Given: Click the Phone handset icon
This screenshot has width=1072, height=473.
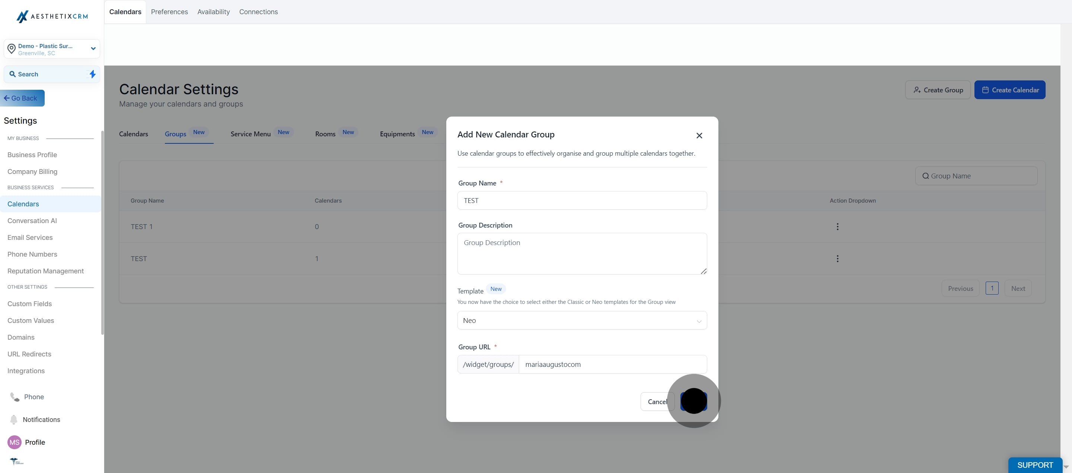Looking at the screenshot, I should coord(15,397).
